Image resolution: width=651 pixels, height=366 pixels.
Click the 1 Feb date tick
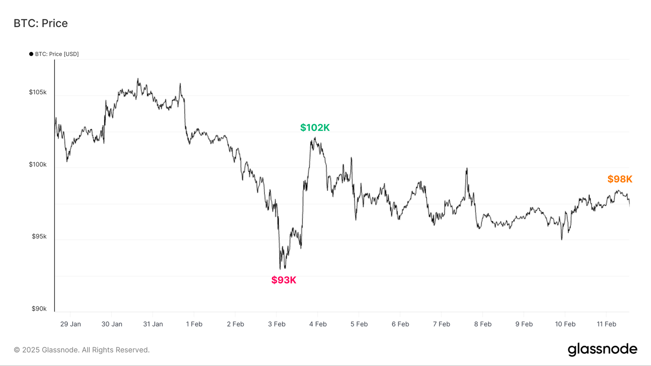coord(194,324)
